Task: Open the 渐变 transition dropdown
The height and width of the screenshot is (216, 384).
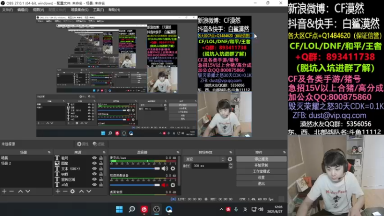Action: click(205, 159)
